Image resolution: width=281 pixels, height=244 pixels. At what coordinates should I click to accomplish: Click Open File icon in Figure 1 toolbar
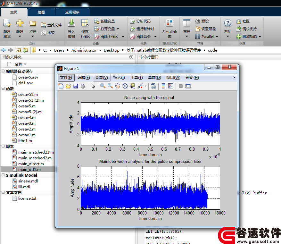(68, 86)
